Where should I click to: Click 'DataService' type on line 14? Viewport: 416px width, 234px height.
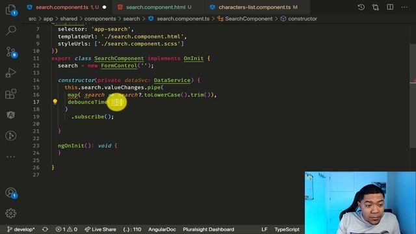(172, 80)
